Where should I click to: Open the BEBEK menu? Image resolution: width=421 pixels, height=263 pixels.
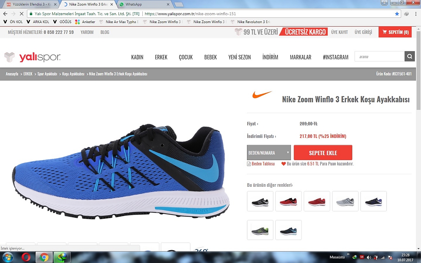[210, 57]
